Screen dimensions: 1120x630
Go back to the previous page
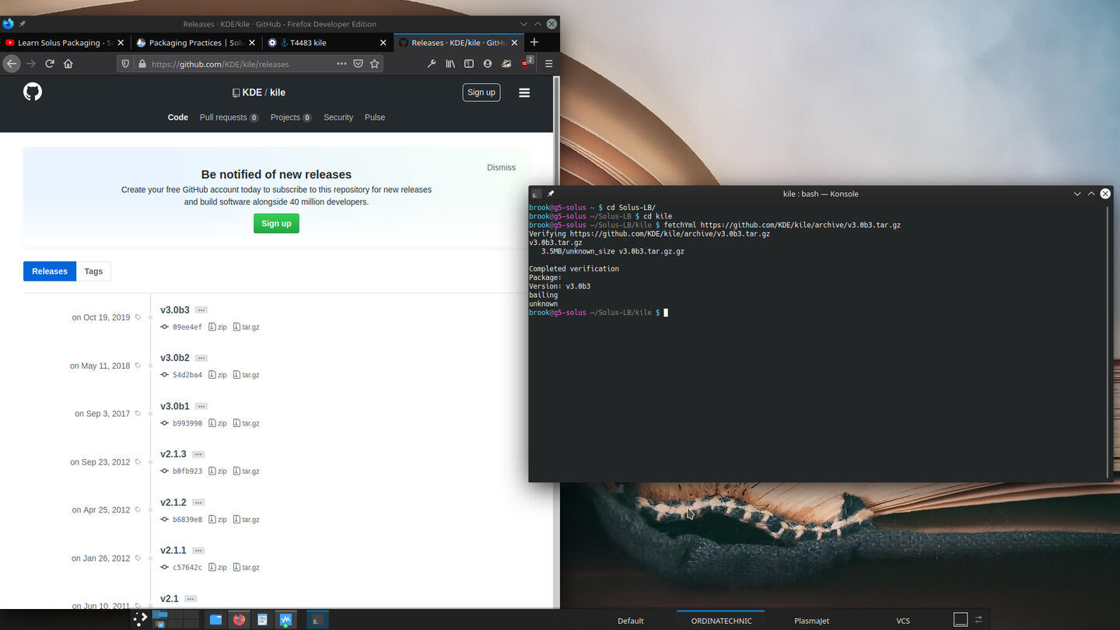coord(11,64)
